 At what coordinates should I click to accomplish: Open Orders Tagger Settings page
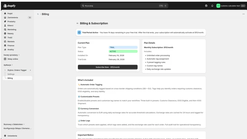point(11,74)
